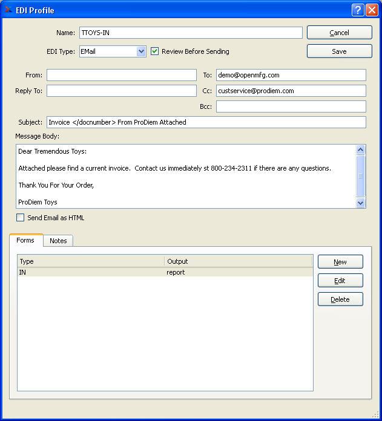Image resolution: width=382 pixels, height=421 pixels.
Task: Click the Save button
Action: 340,51
